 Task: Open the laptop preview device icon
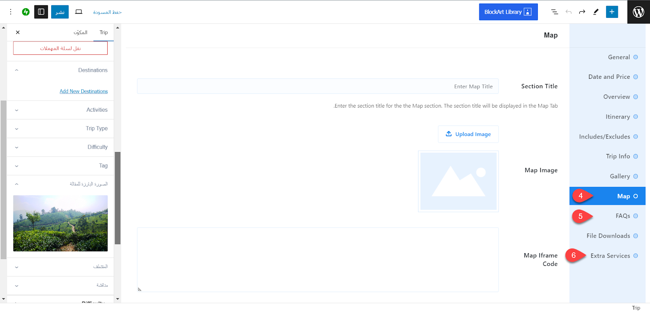79,12
